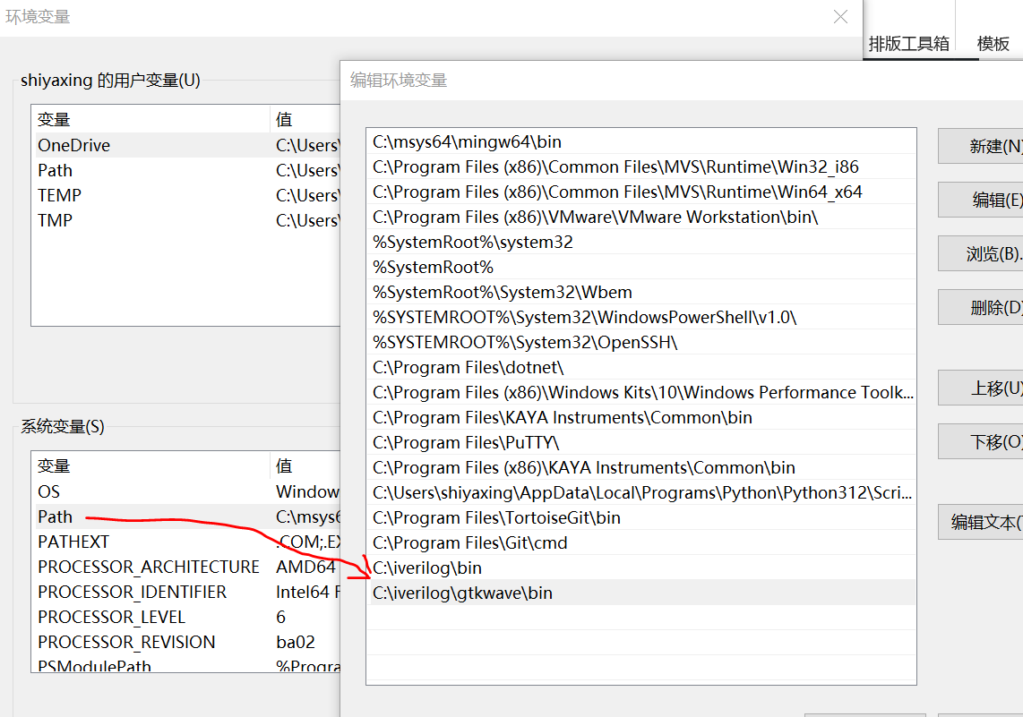Select the PROCESSOR_ARCHITECTURE system variable
This screenshot has height=717, width=1023.
[186, 568]
